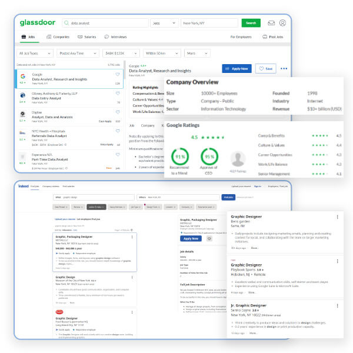Open the Glassdoor inbox tray icon
This screenshot has width=353, height=353.
[x=271, y=23]
